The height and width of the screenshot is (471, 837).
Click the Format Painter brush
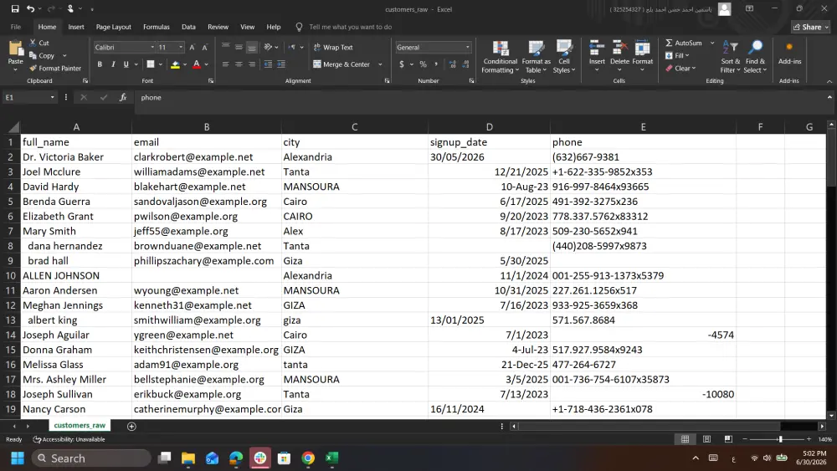click(33, 69)
